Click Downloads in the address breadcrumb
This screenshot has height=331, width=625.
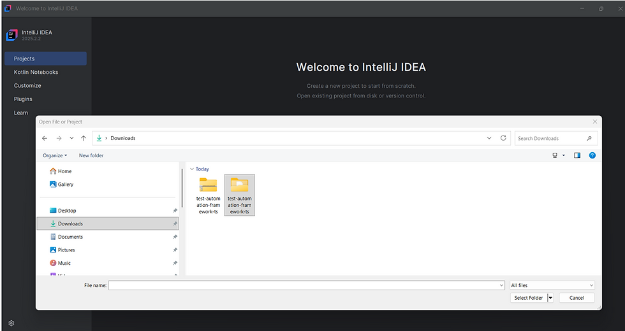(x=122, y=138)
